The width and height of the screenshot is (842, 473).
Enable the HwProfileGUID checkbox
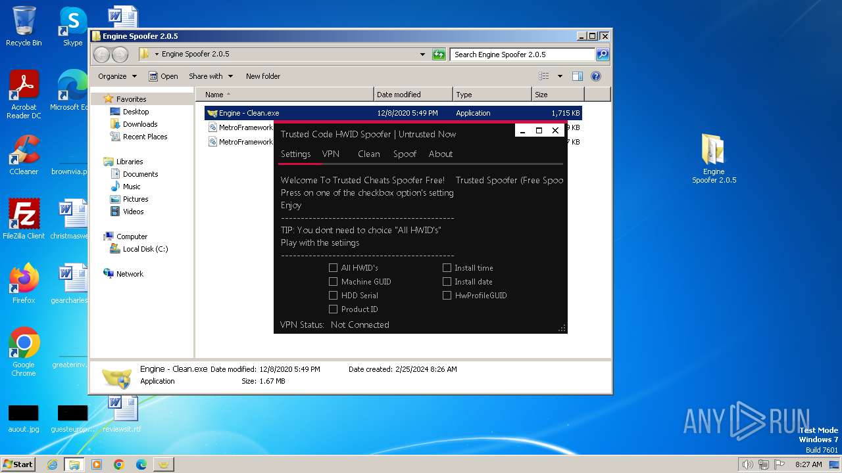coord(447,296)
